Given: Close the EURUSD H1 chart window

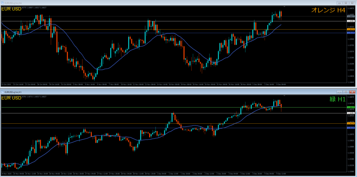Looking at the screenshot, I should tap(352, 92).
